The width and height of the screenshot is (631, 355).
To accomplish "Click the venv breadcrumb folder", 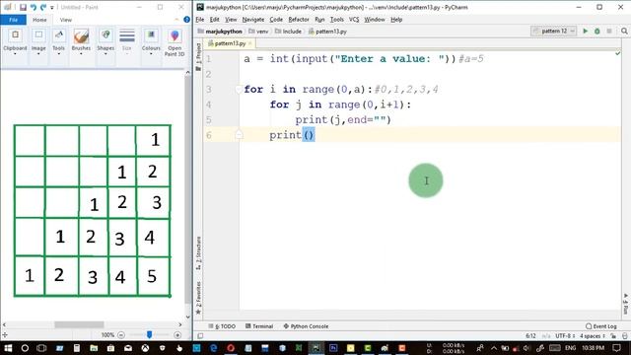I will click(x=258, y=32).
